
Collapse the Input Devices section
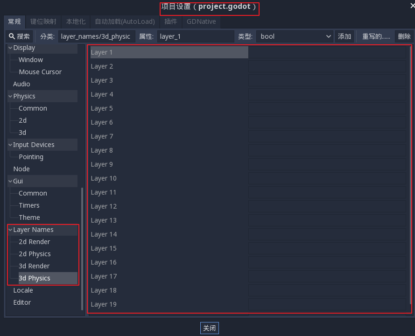(10, 145)
